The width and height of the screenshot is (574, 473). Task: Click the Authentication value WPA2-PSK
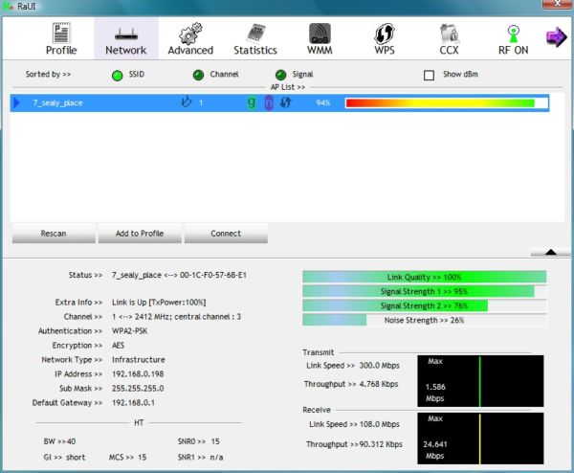[x=129, y=331]
